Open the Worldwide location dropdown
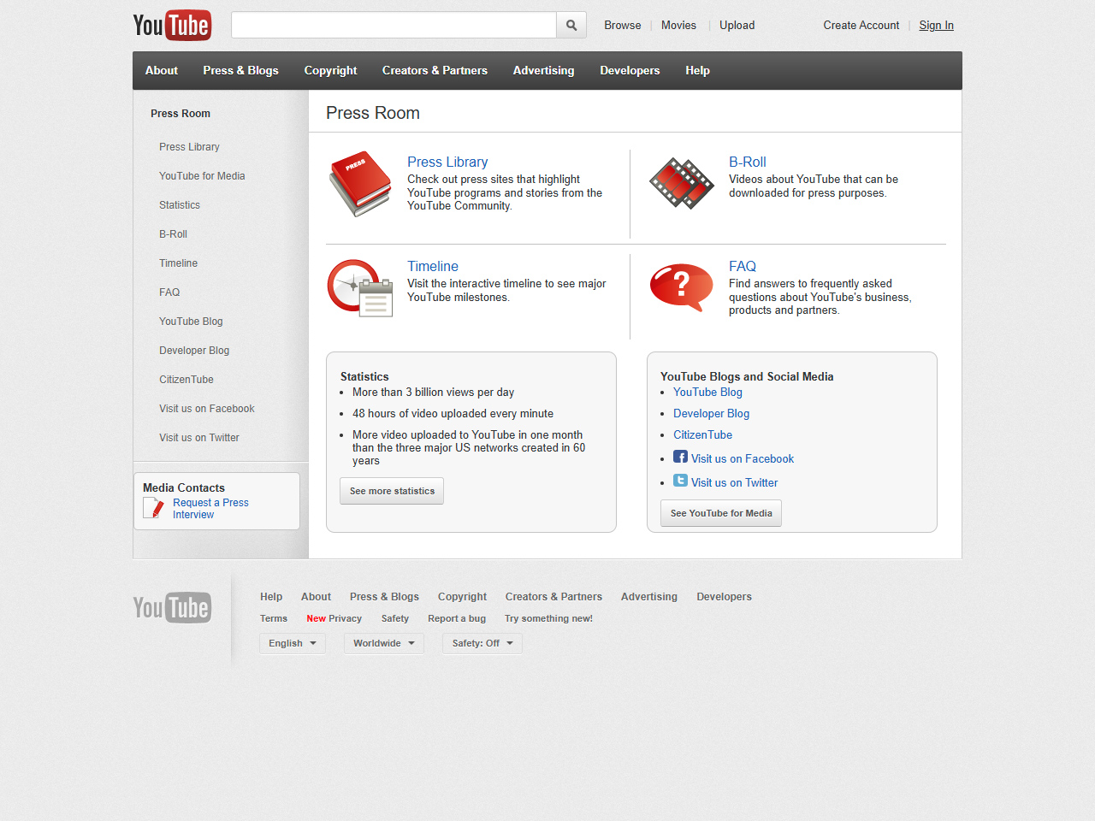The height and width of the screenshot is (821, 1095). pyautogui.click(x=384, y=643)
